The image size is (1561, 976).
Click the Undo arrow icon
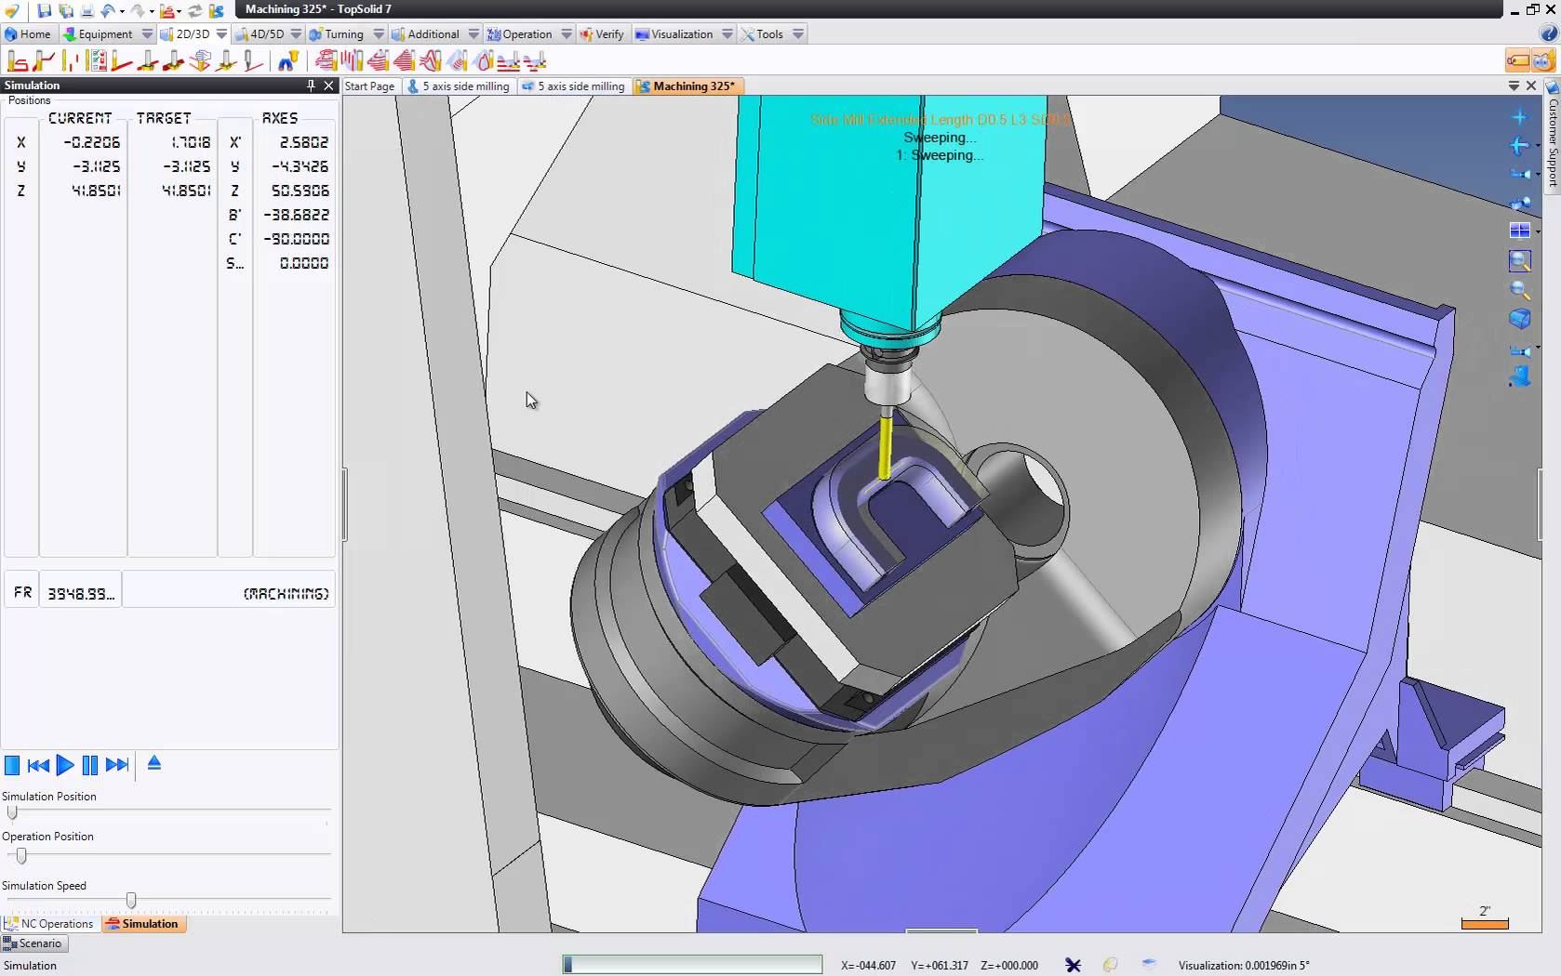[107, 10]
